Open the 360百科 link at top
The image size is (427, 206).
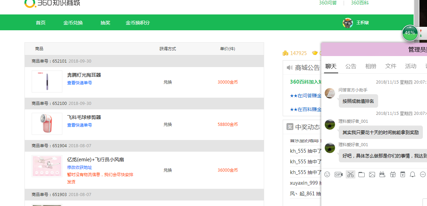pos(360,3)
